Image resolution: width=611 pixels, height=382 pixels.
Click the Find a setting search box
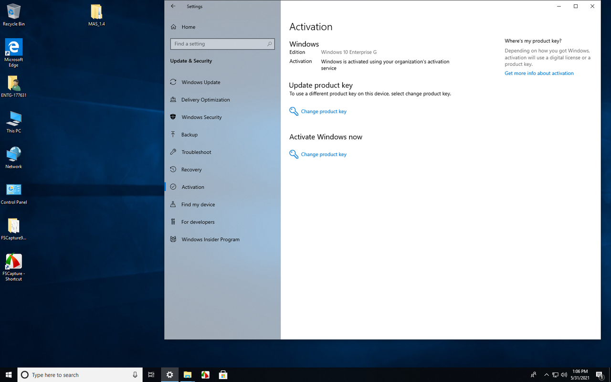point(222,44)
